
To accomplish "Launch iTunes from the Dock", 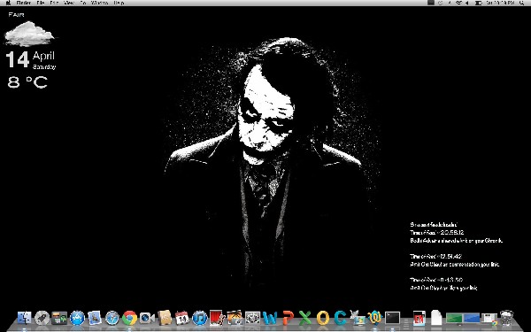I will pos(200,318).
